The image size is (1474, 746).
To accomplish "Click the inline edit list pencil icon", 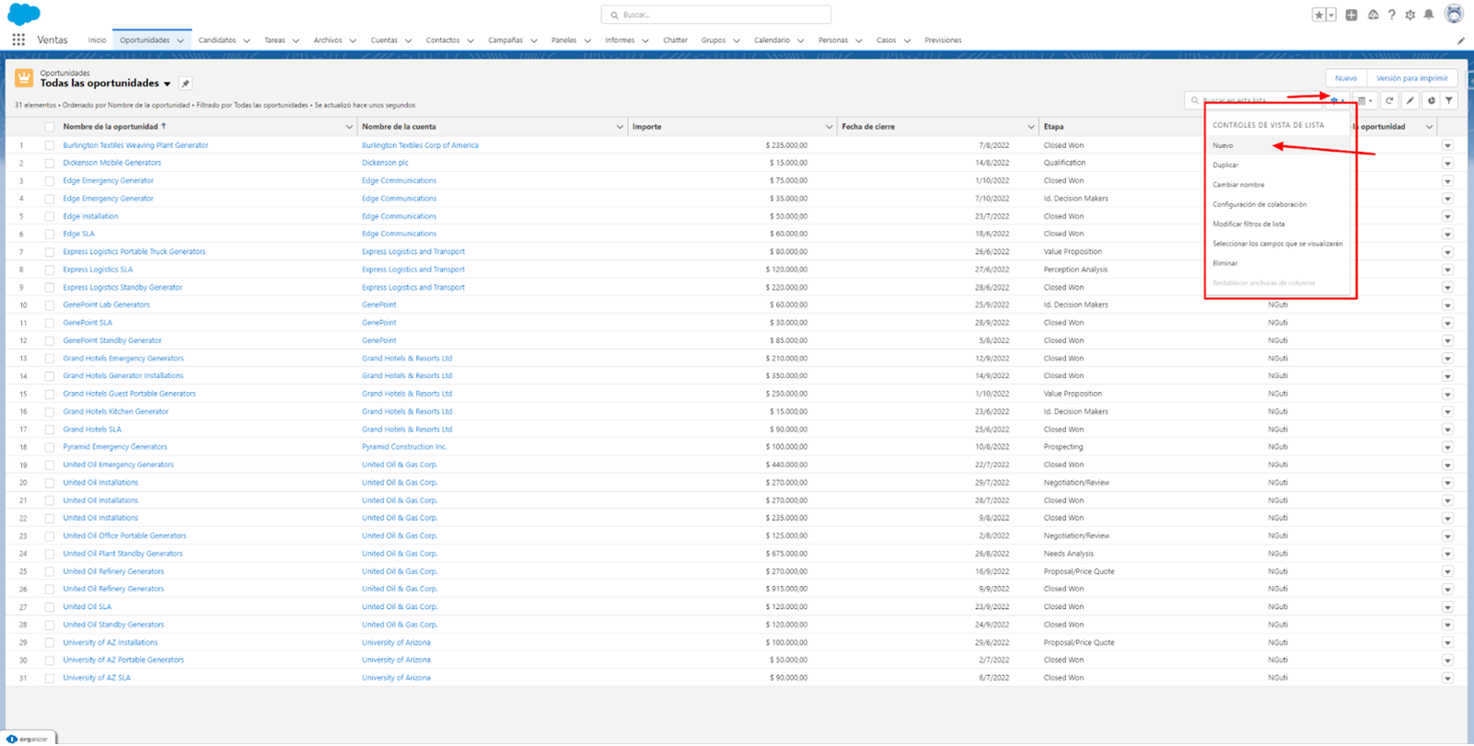I will point(1410,100).
